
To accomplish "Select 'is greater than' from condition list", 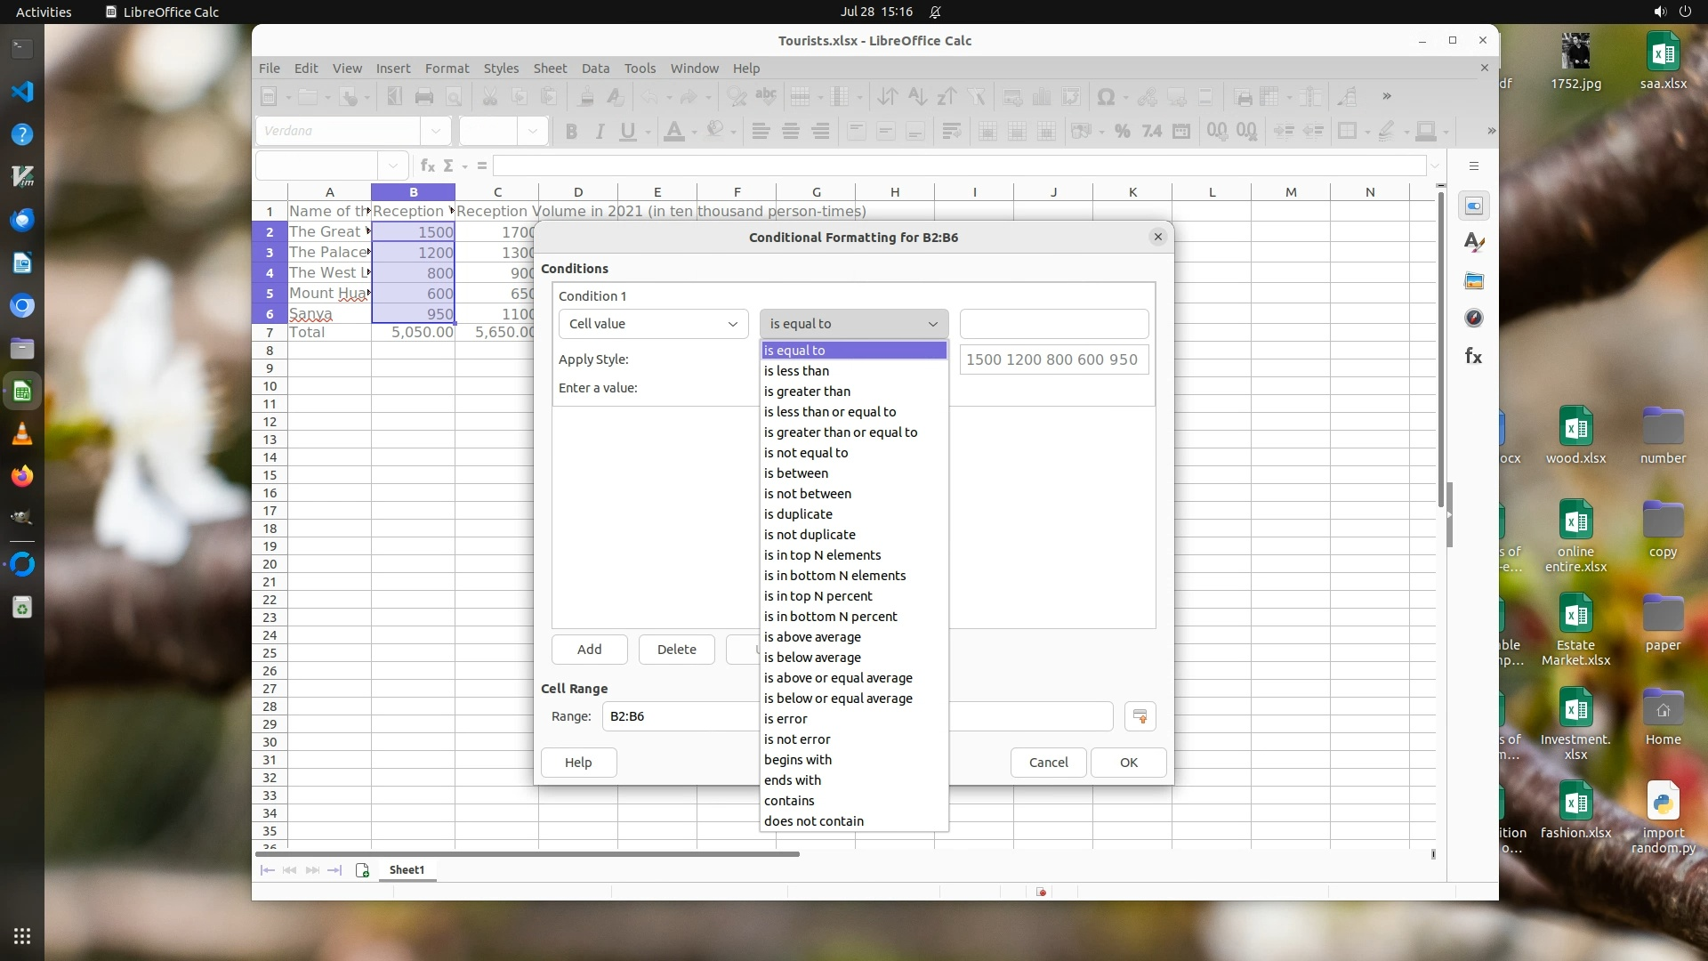I will point(807,392).
